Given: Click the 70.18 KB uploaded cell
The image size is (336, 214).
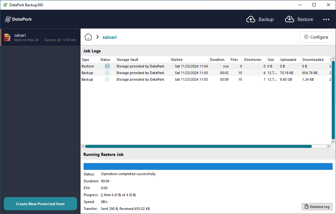Looking at the screenshot, I should click(286, 73).
